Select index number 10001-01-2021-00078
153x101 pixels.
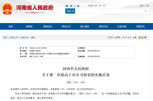tap(38, 48)
